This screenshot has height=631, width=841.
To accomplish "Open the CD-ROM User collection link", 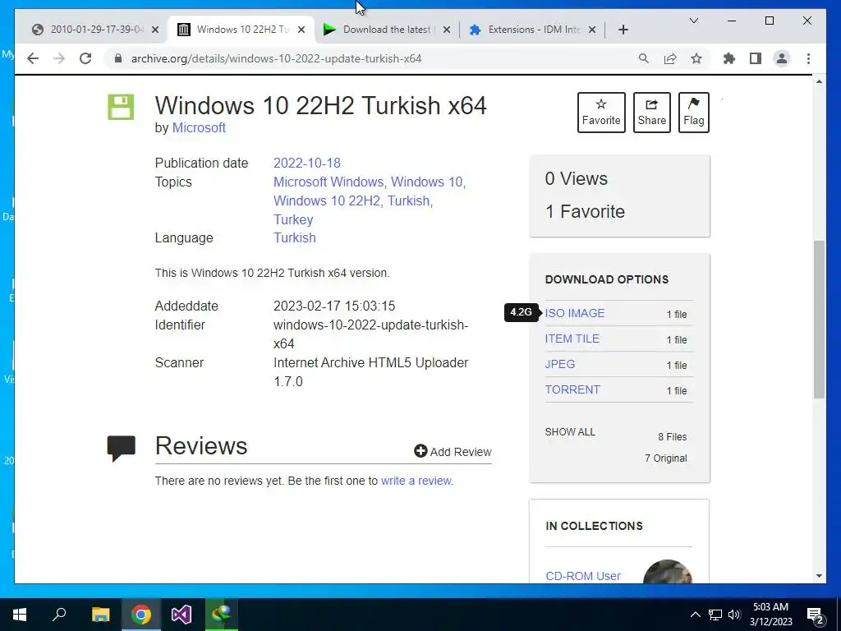I will (x=583, y=576).
